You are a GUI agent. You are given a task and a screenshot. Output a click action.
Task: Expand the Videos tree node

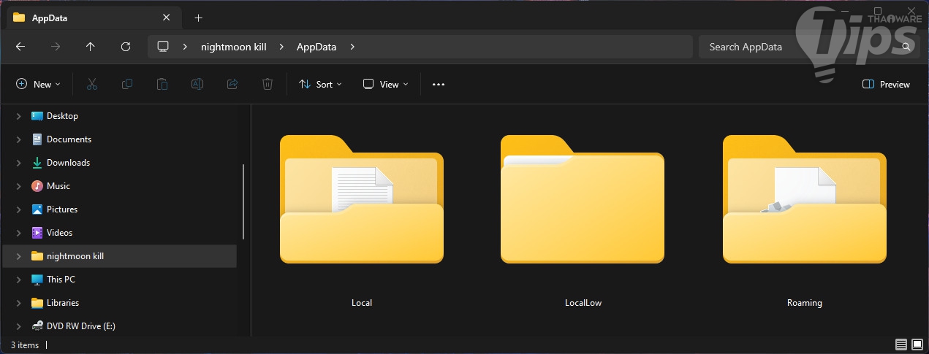point(18,233)
